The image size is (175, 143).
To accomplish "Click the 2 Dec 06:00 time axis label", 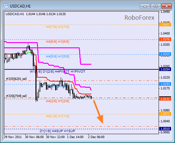I will pyautogui.click(x=96, y=137).
